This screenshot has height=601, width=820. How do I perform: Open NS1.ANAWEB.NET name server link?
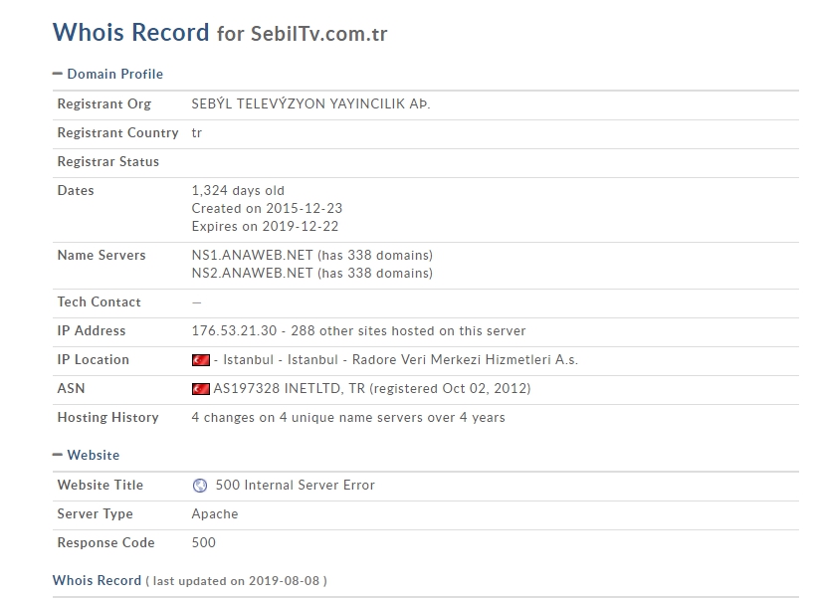point(252,256)
